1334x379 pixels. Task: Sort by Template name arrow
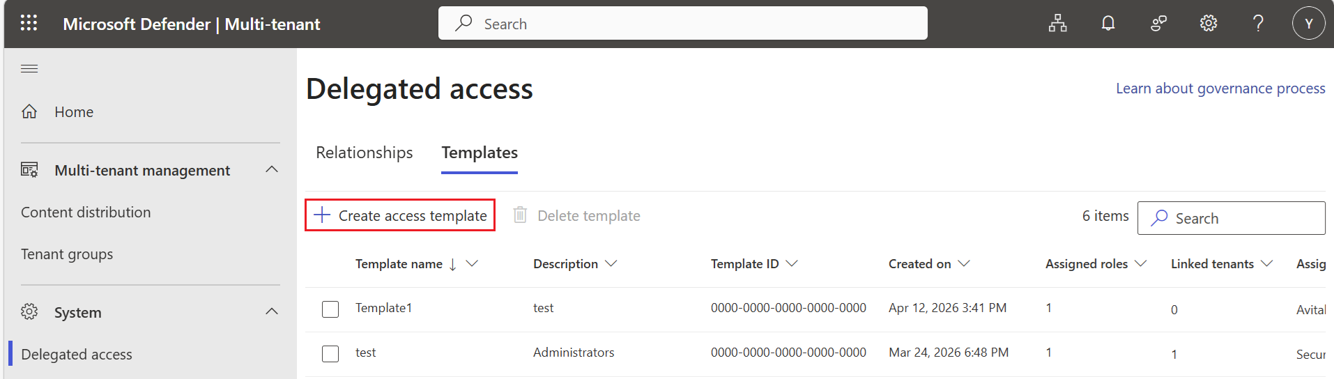[x=452, y=264]
